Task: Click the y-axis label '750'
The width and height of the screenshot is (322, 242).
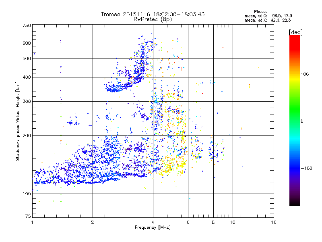Action: [27, 25]
